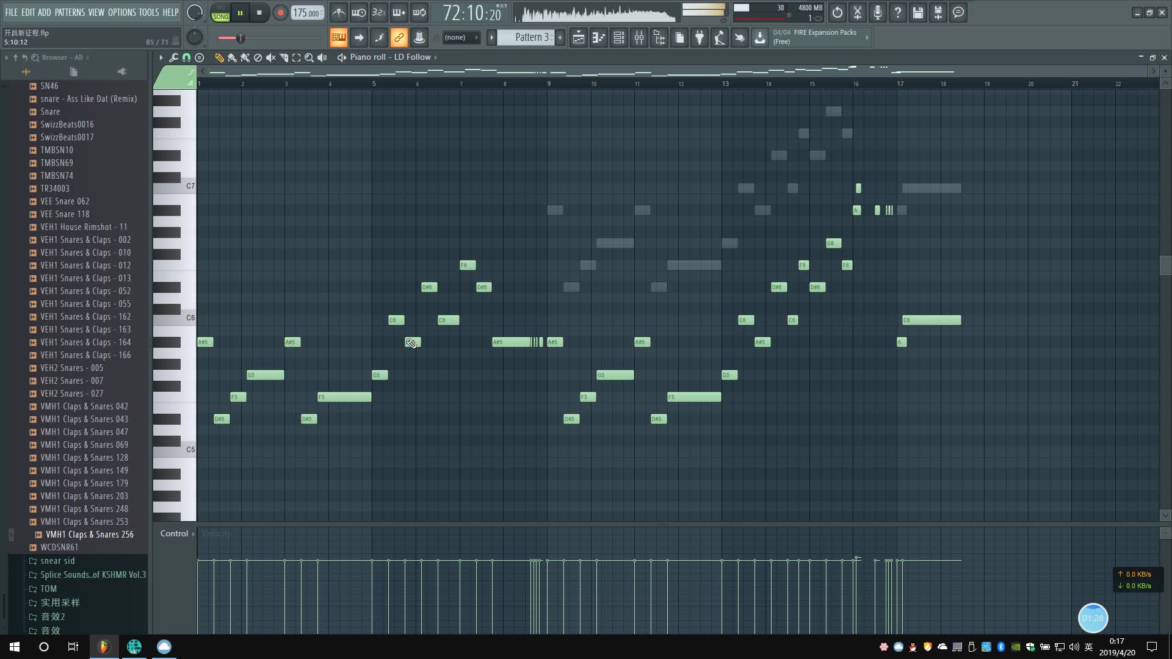
Task: Select the Select (marquee) tool in piano roll
Action: pos(296,57)
